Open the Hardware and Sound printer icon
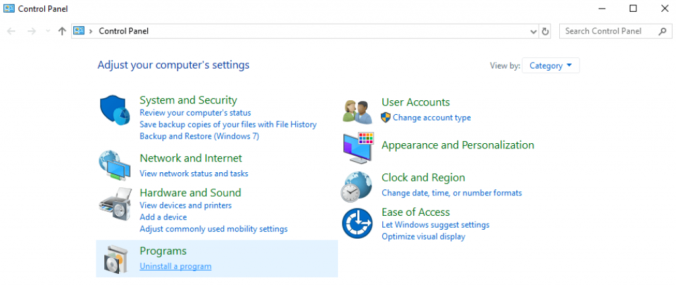The width and height of the screenshot is (676, 287). tap(115, 205)
